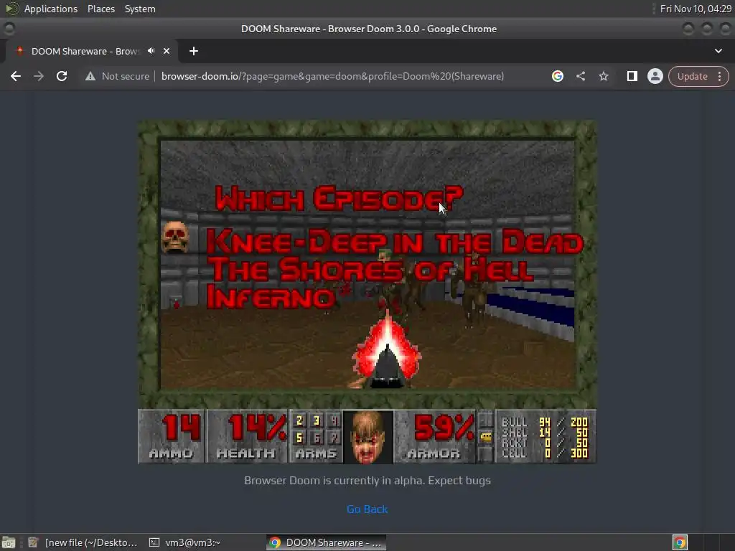The width and height of the screenshot is (735, 551).
Task: Choose Knee-Deep in the Dead episode
Action: tap(395, 242)
